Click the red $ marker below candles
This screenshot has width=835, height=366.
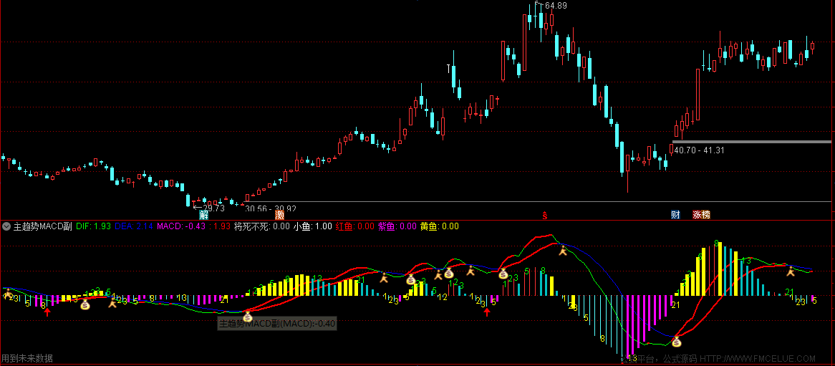point(545,216)
